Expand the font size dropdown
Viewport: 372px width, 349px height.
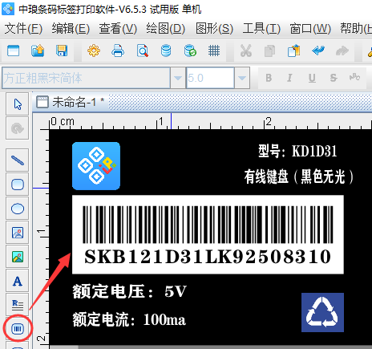coord(242,78)
